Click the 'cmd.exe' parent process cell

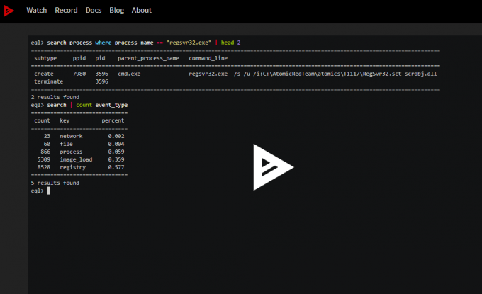pos(129,74)
